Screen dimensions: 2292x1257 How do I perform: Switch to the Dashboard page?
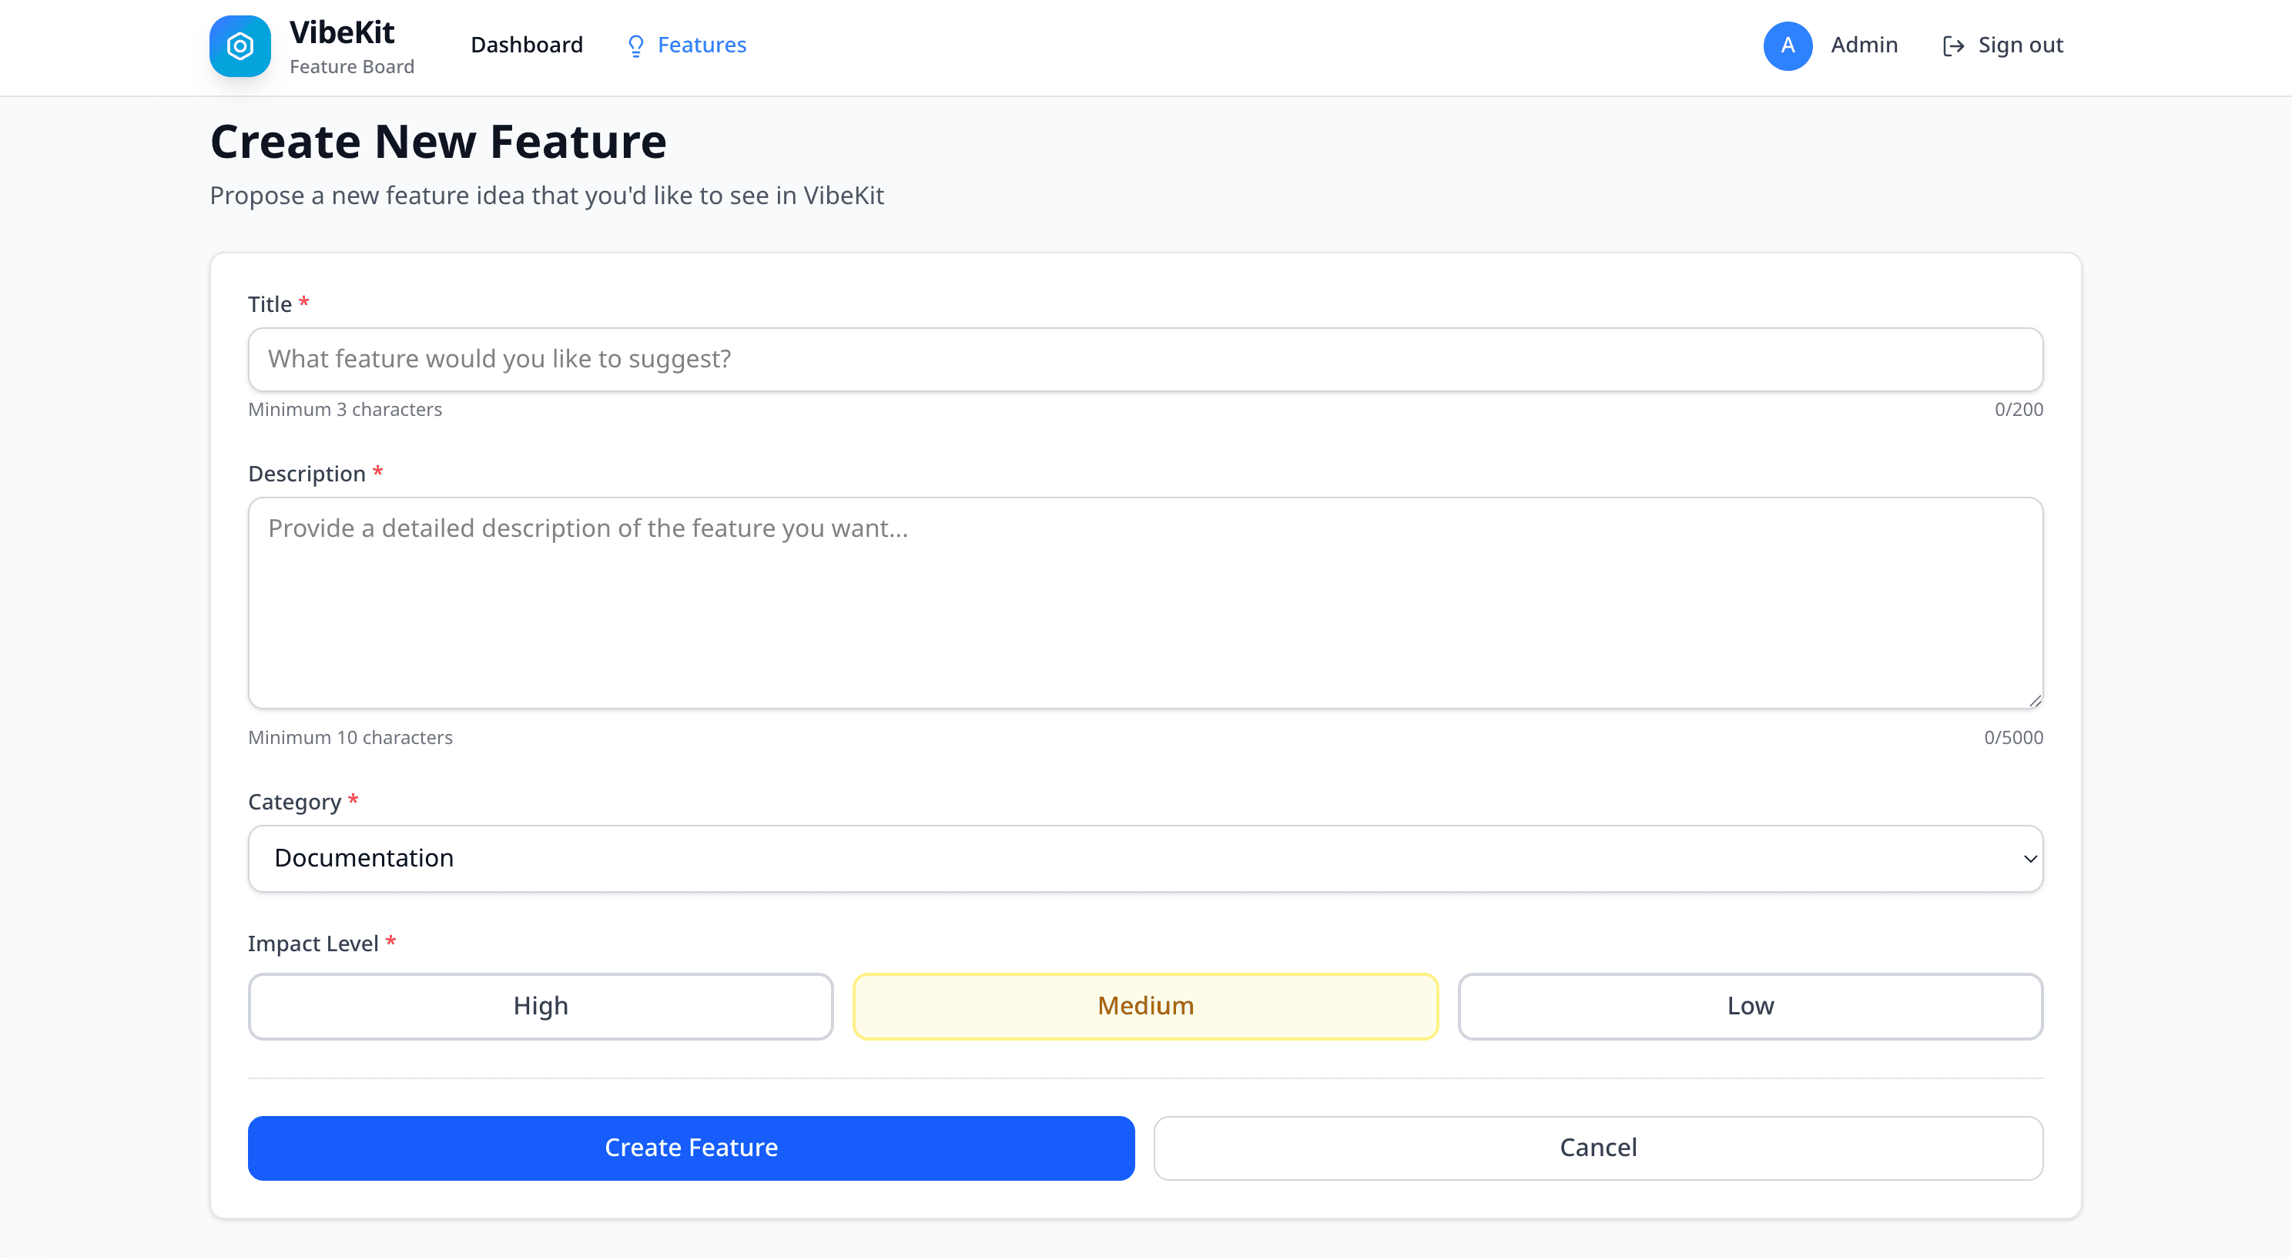click(527, 45)
